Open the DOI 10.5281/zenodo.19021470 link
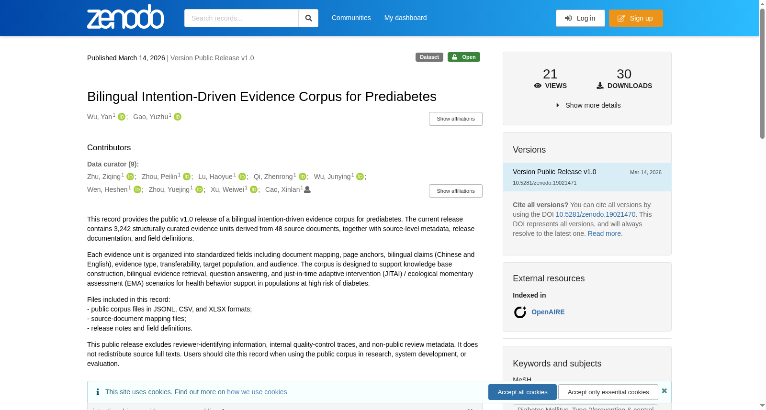766x410 pixels. pos(596,214)
